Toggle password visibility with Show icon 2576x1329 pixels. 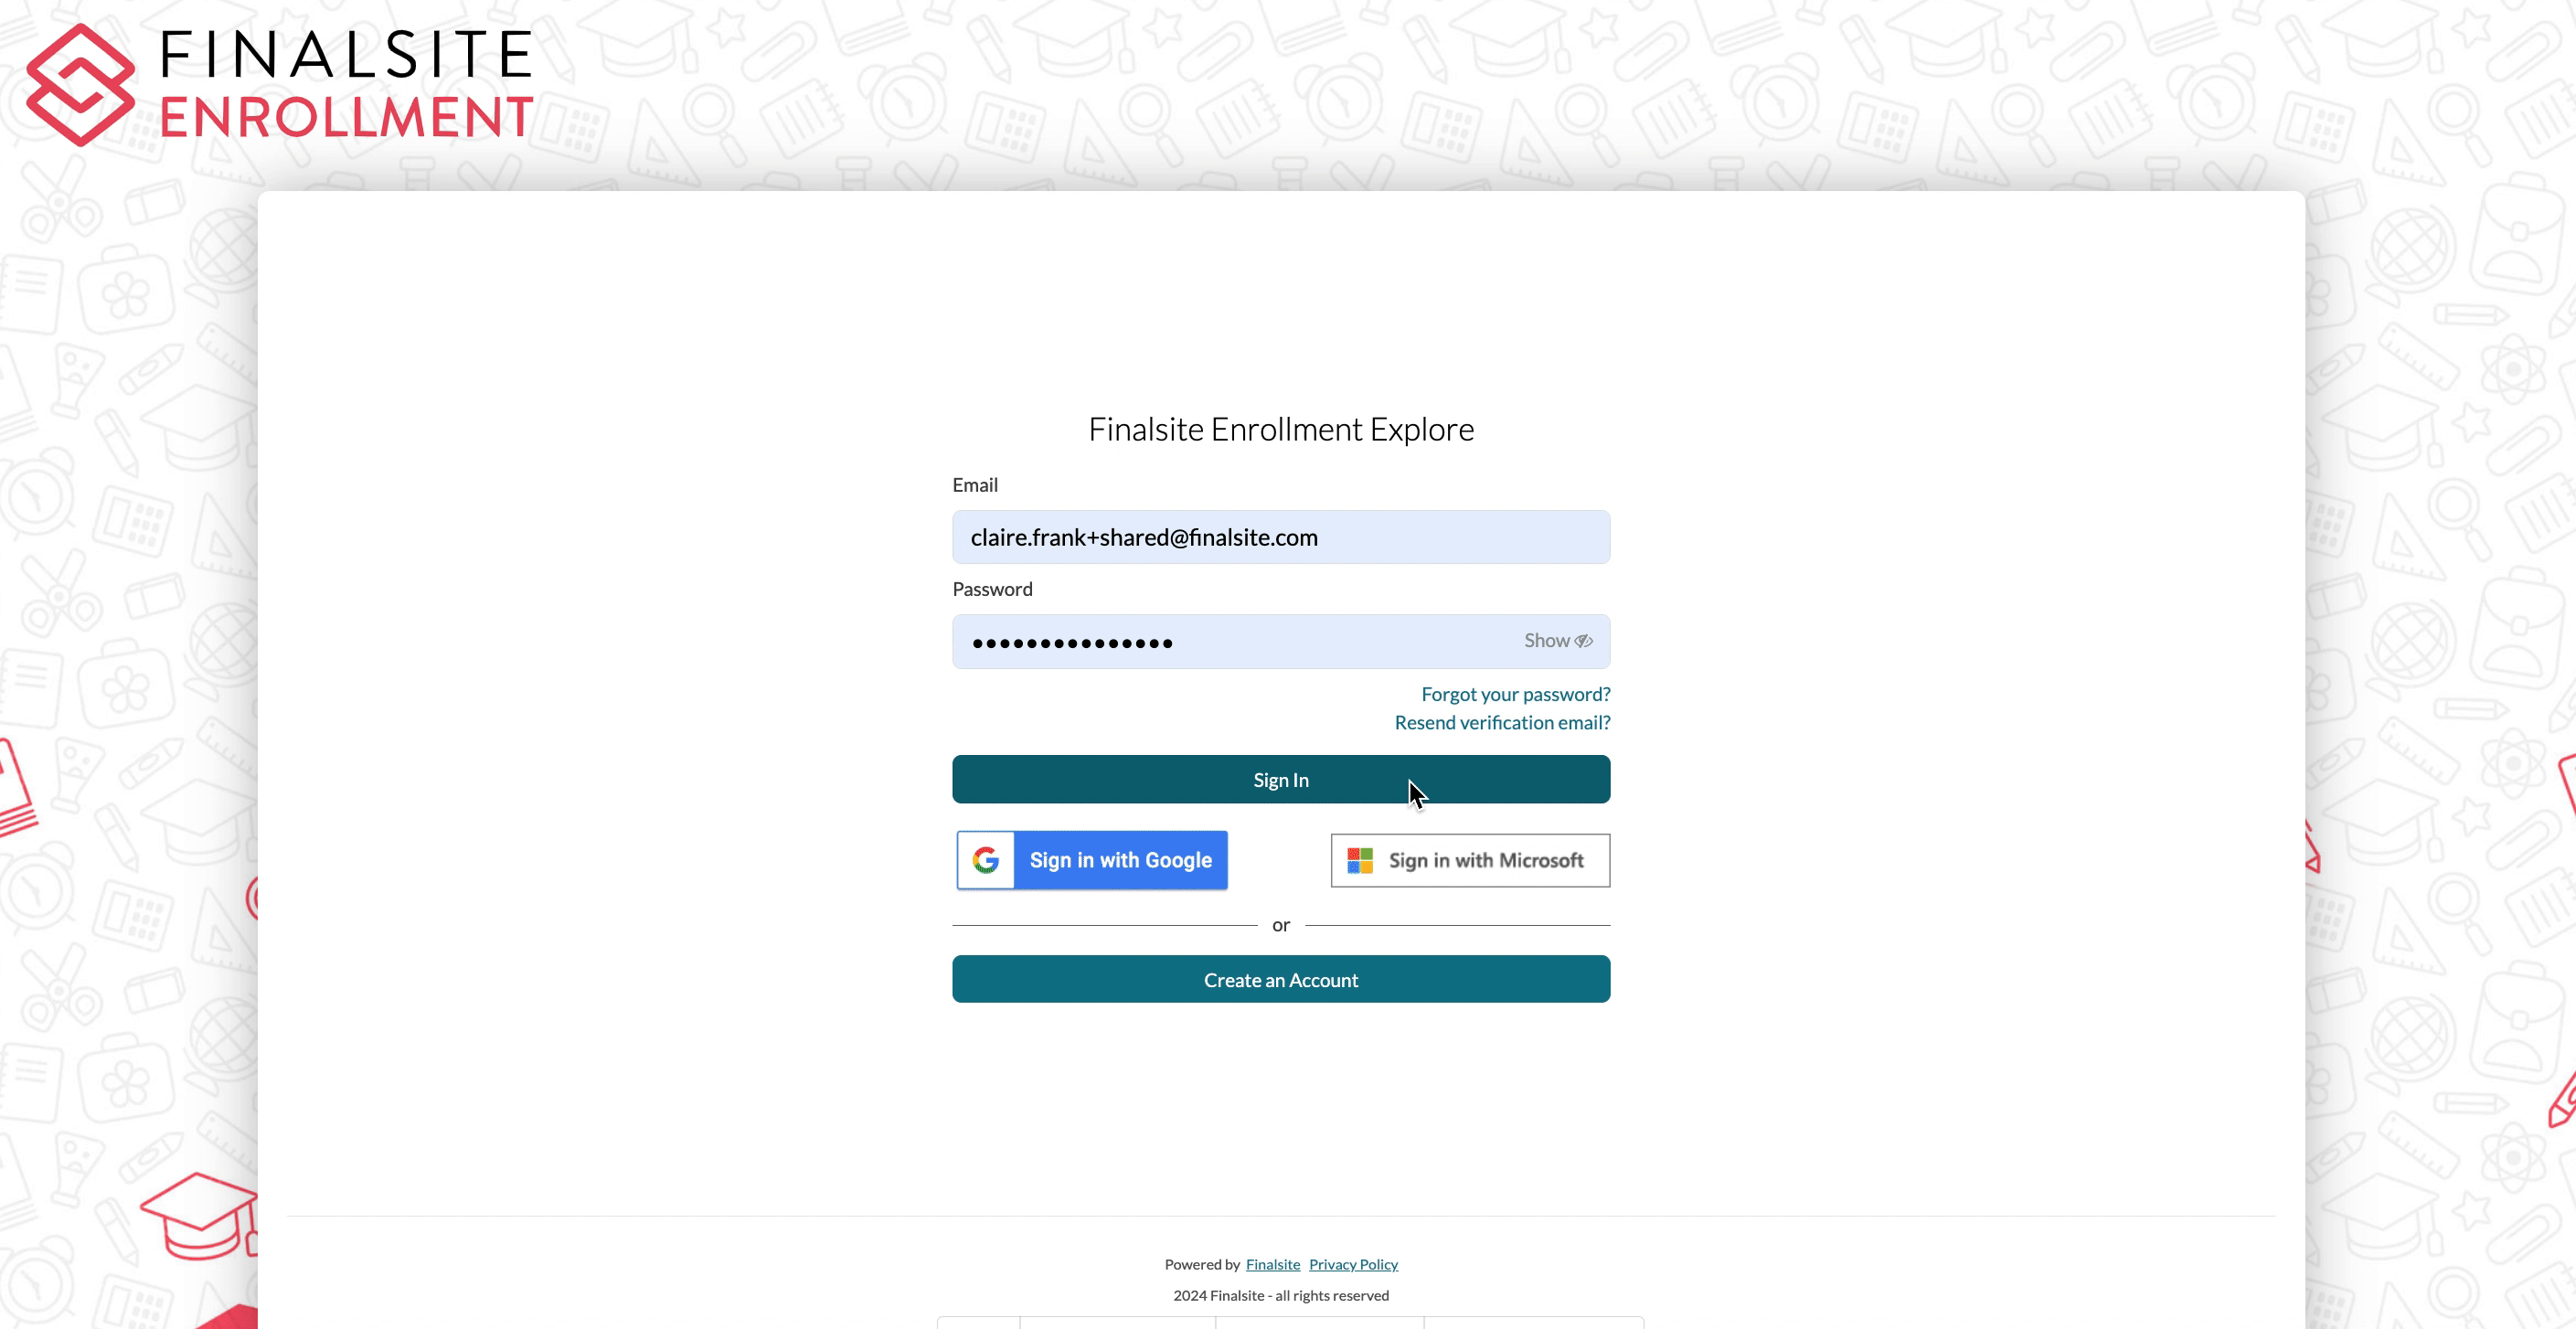point(1558,641)
